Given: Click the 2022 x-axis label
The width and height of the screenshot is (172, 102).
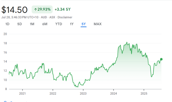Looking at the screenshot, I should coord(53,94).
